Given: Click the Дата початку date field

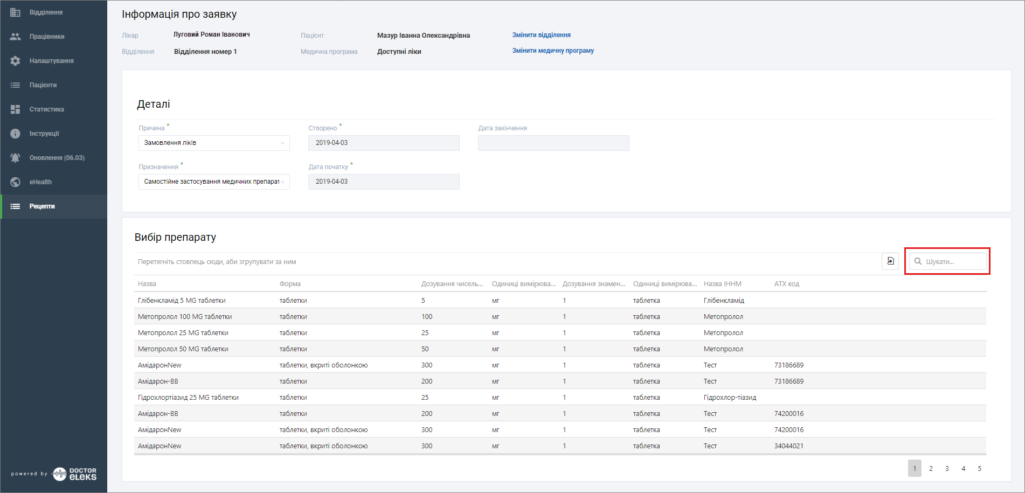Looking at the screenshot, I should 384,182.
